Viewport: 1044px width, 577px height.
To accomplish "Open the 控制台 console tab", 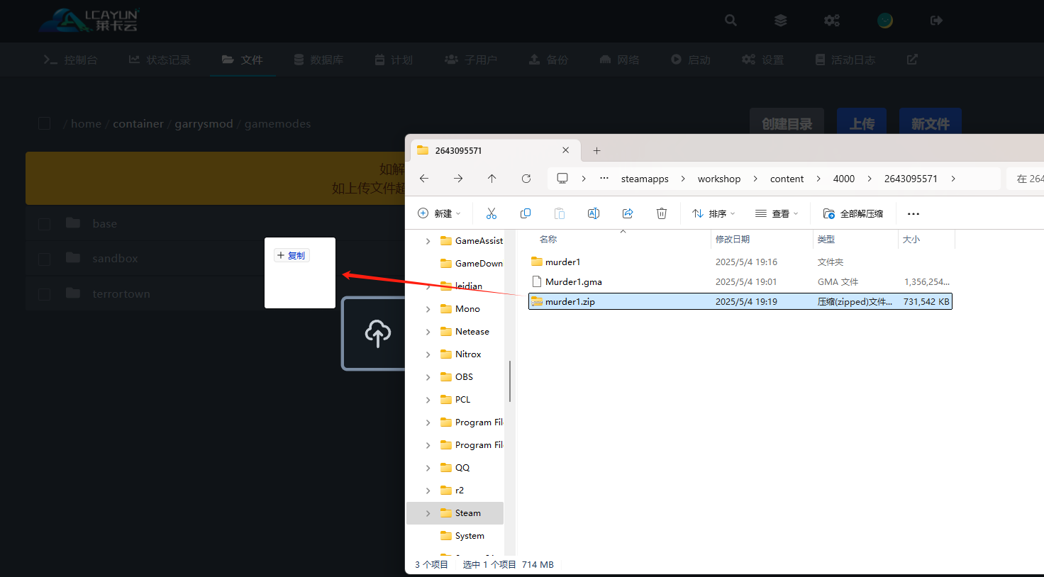I will click(x=70, y=60).
